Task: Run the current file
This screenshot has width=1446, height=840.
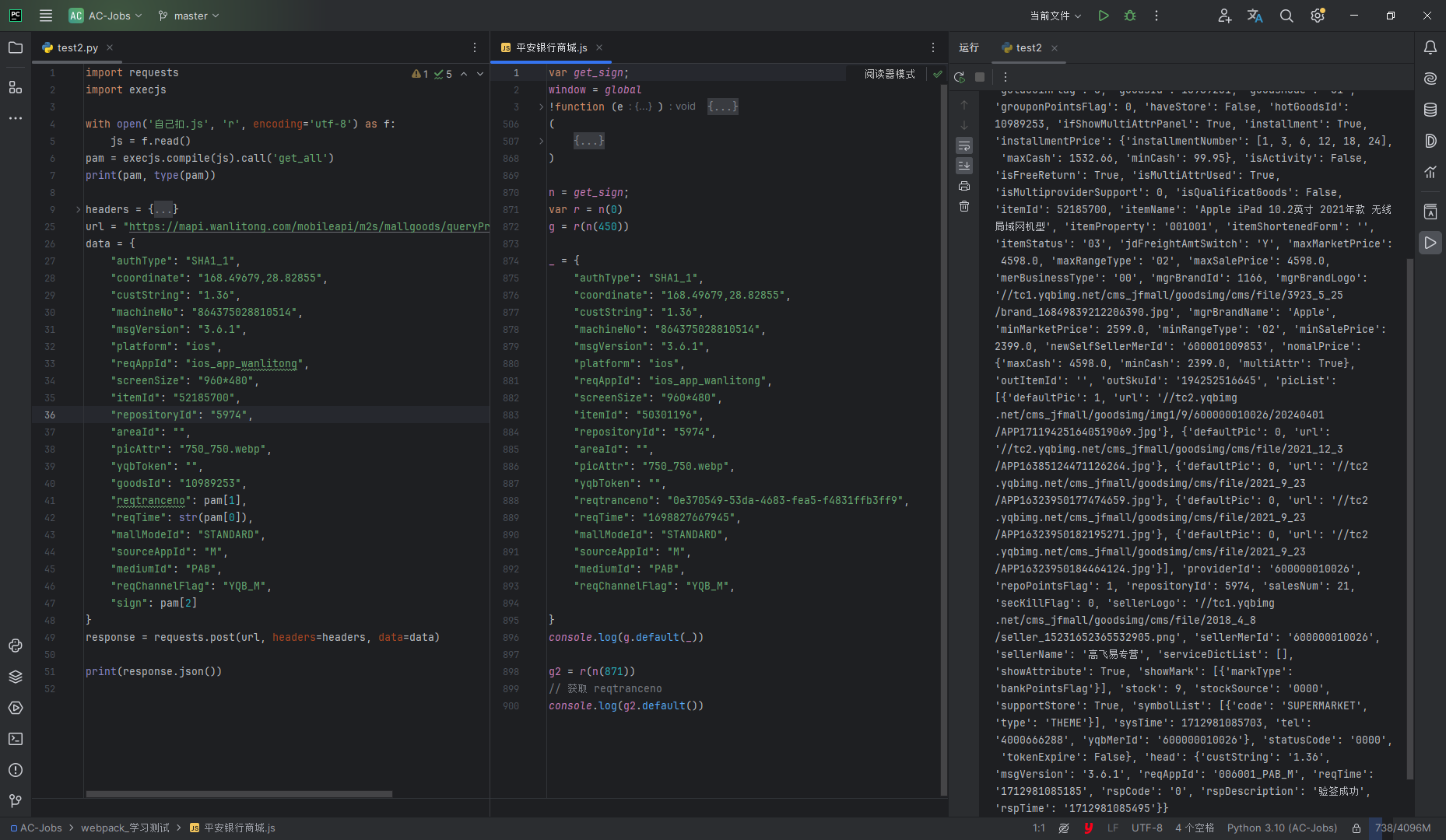Action: click(x=1104, y=16)
